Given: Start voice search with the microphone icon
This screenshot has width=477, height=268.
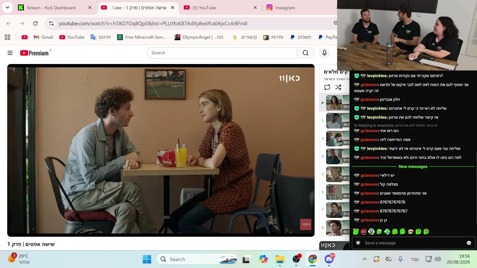Looking at the screenshot, I should tap(325, 53).
